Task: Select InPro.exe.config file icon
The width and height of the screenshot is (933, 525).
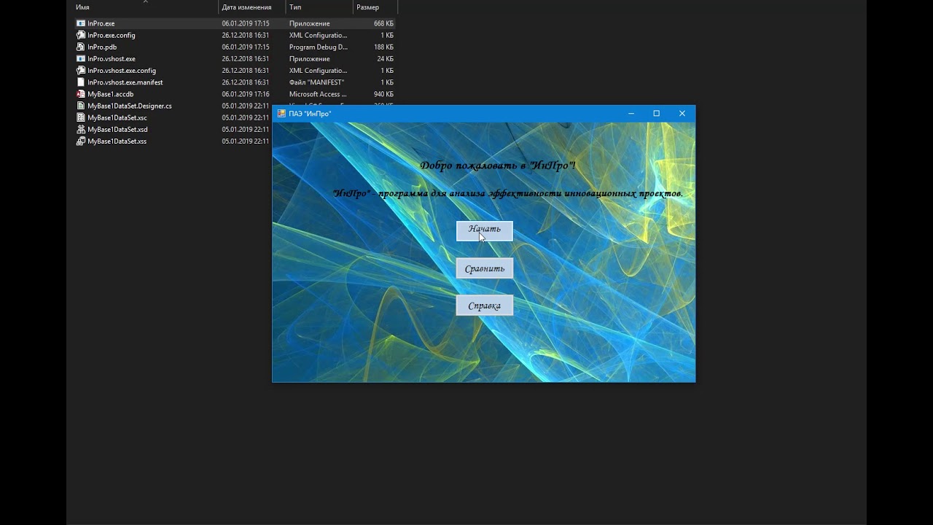Action: coord(81,35)
